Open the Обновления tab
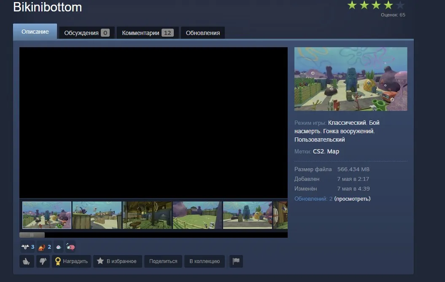The image size is (445, 282). click(x=203, y=33)
